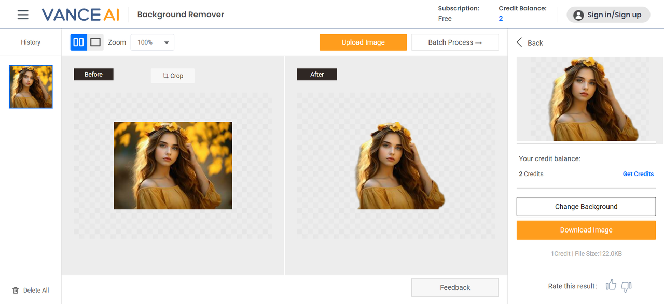
Task: Click the 'Your credit balance:' text
Action: pyautogui.click(x=549, y=159)
